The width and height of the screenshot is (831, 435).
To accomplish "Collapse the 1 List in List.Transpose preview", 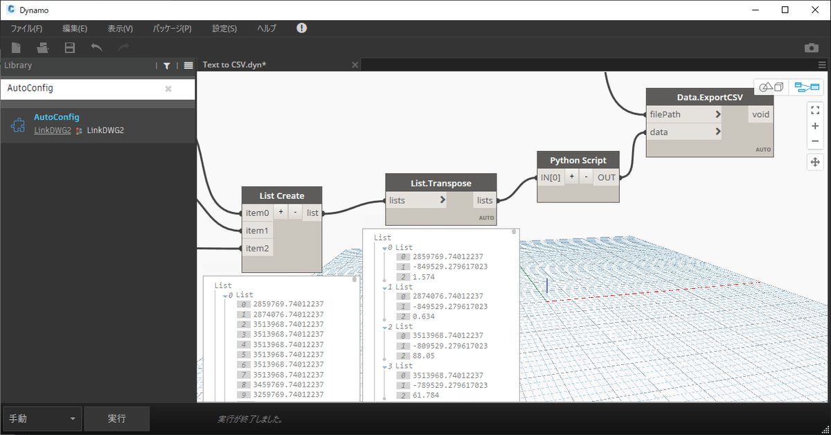I will (385, 287).
